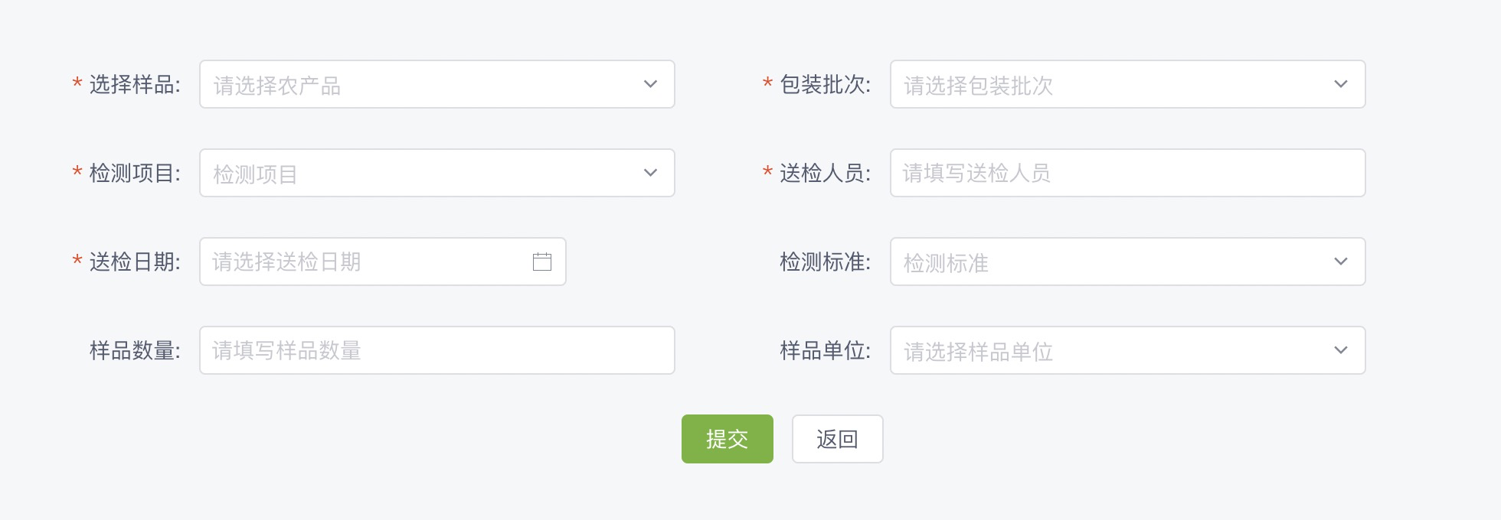
Task: Click the 返回 button
Action: coord(838,439)
